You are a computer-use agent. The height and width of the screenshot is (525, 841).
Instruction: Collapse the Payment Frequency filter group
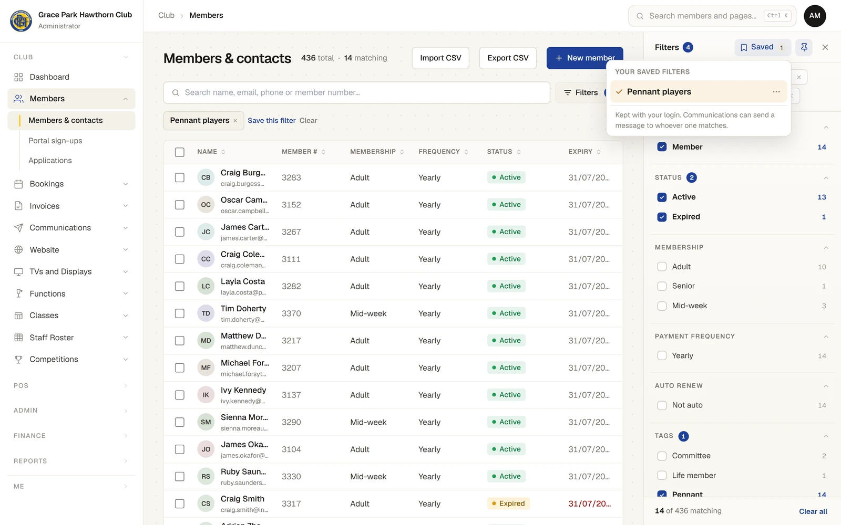(826, 337)
